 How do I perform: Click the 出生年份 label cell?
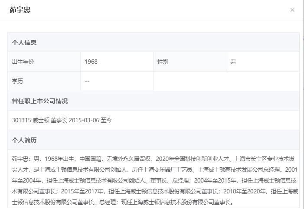coord(23,62)
